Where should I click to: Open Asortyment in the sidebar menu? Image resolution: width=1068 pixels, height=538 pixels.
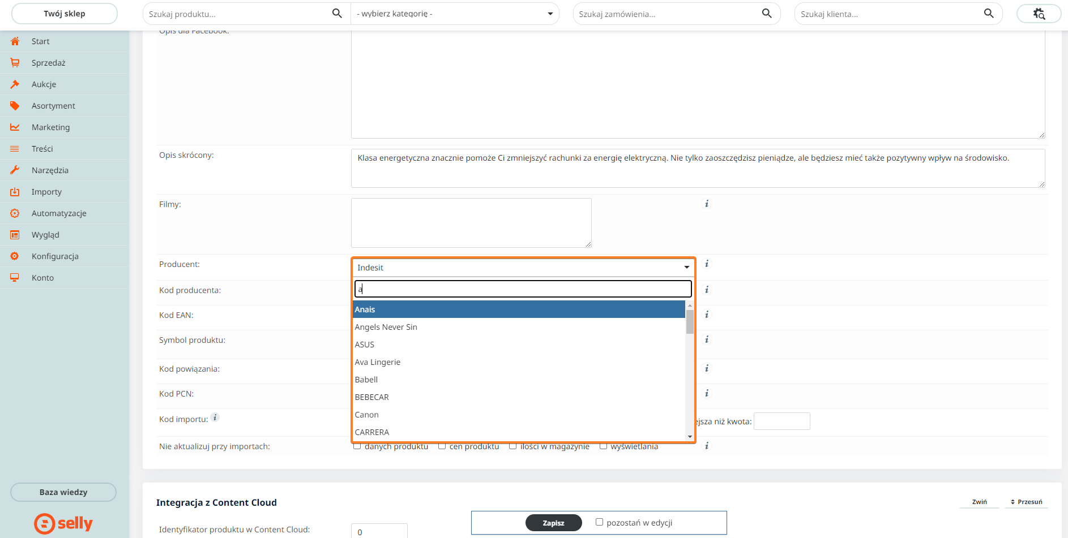tap(53, 106)
